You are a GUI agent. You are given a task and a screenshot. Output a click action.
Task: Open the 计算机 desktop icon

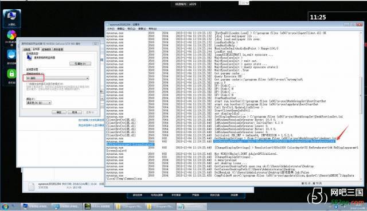[x=11, y=18]
